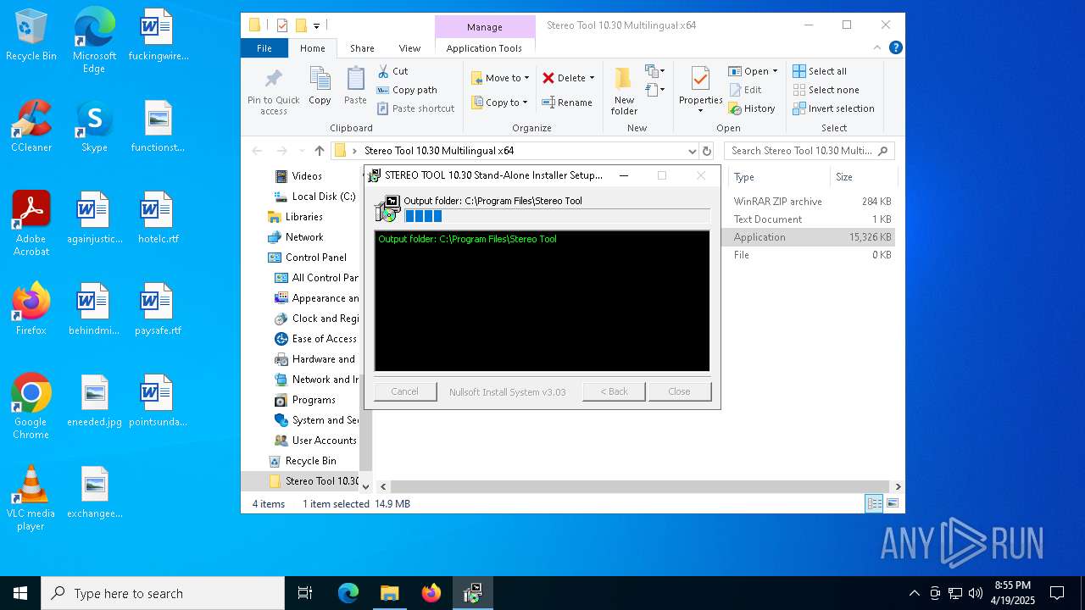
Task: Click the Rename command
Action: 567,103
